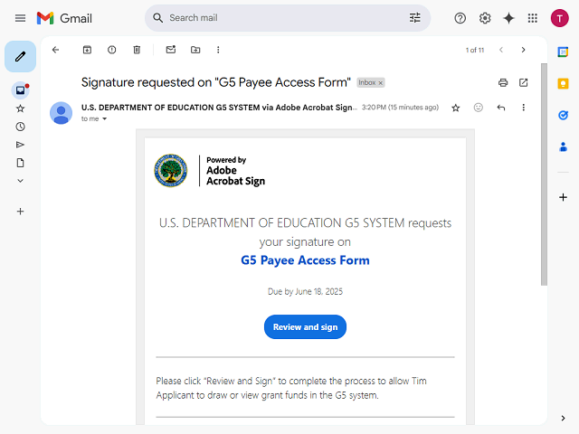Expand More labels chevron in sidebar
Viewport: 579px width, 434px height.
(x=20, y=181)
